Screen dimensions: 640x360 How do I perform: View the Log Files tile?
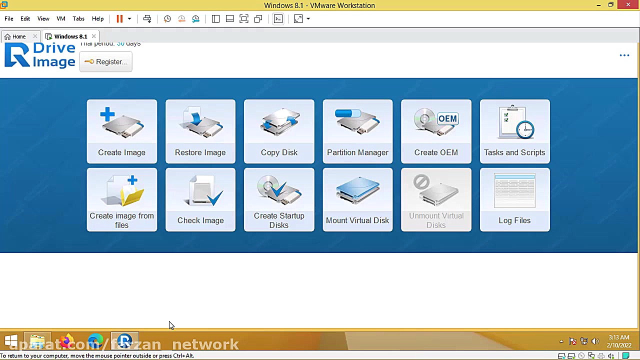tap(514, 199)
